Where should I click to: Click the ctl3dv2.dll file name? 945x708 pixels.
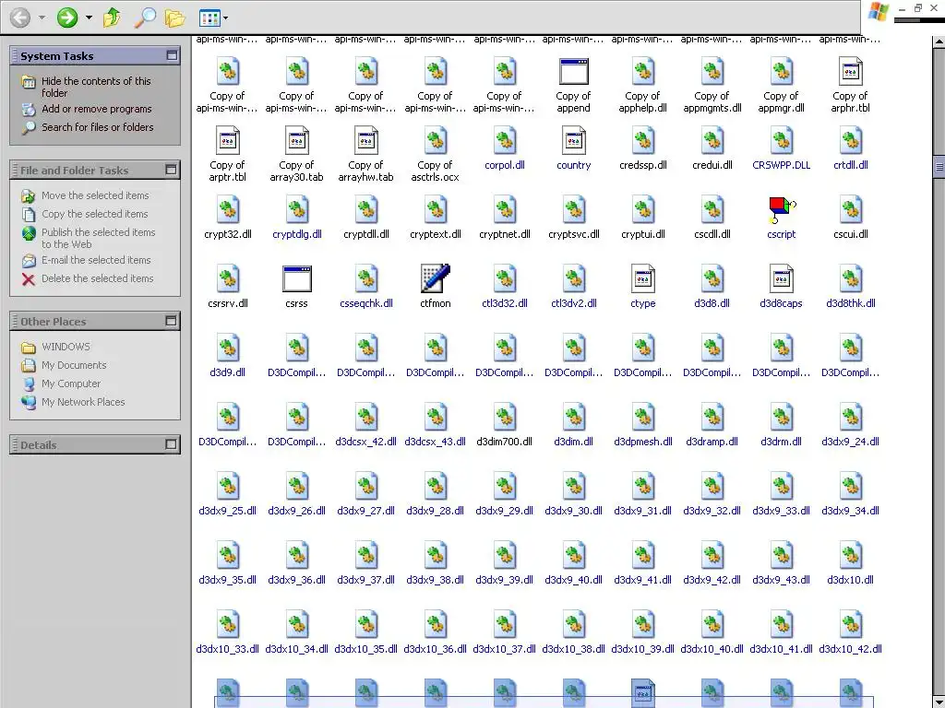(x=574, y=303)
